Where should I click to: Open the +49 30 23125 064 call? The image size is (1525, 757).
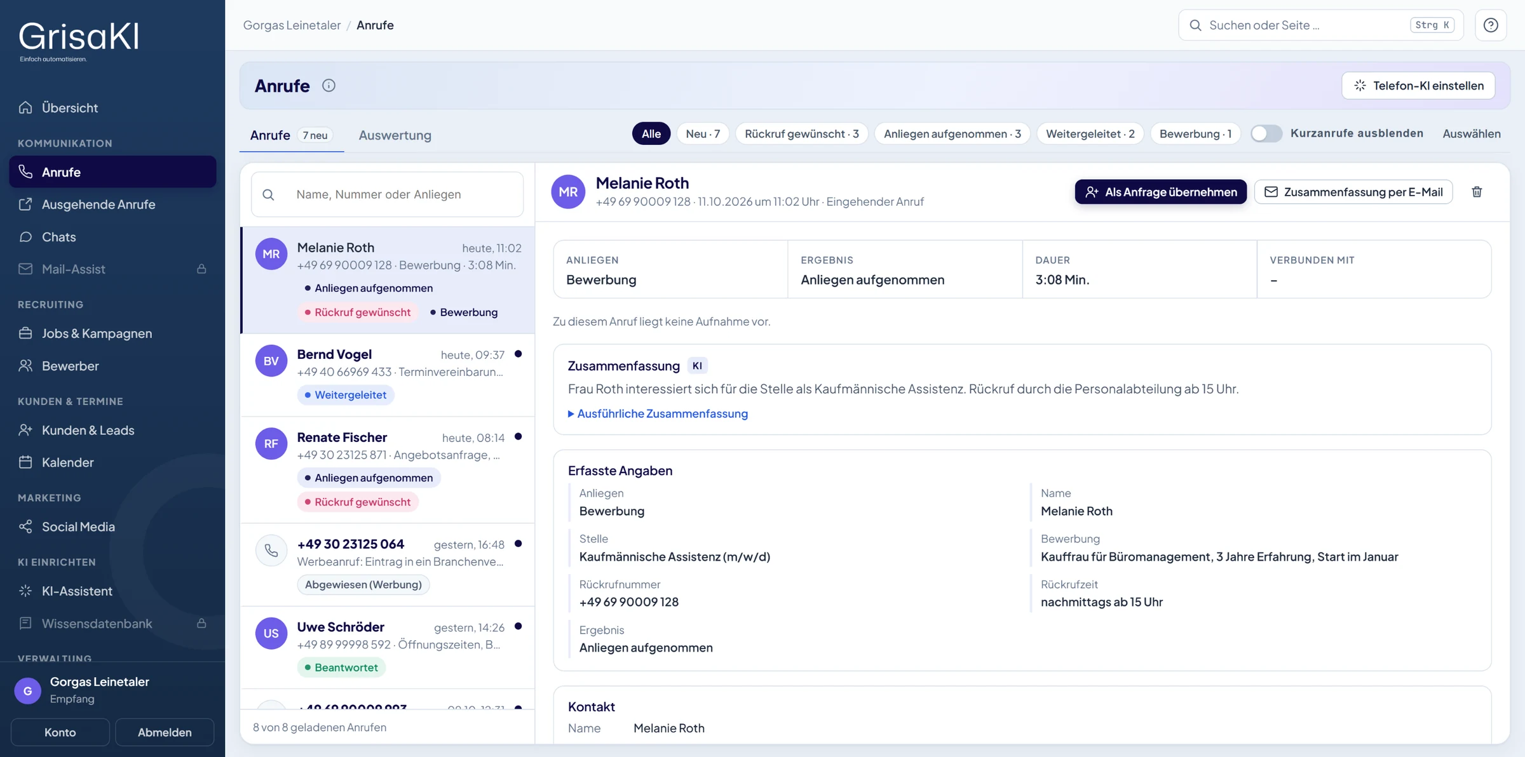[x=388, y=565]
